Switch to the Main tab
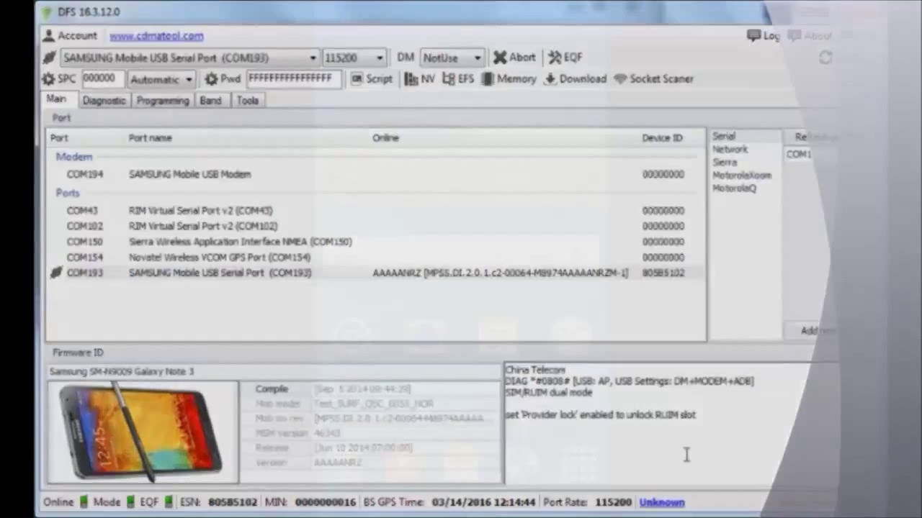This screenshot has width=922, height=518. coord(56,99)
